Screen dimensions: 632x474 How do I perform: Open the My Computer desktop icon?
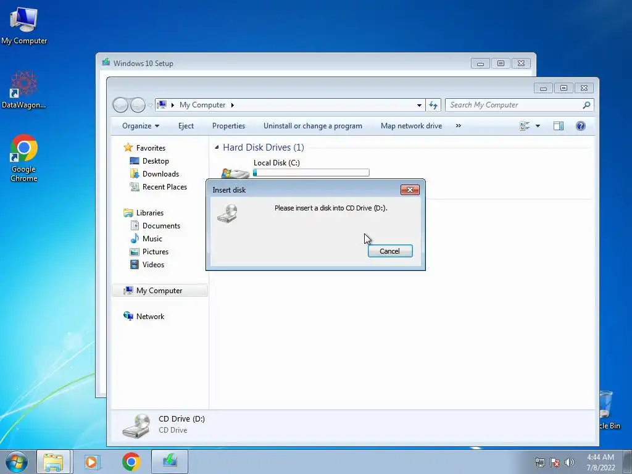(x=24, y=25)
